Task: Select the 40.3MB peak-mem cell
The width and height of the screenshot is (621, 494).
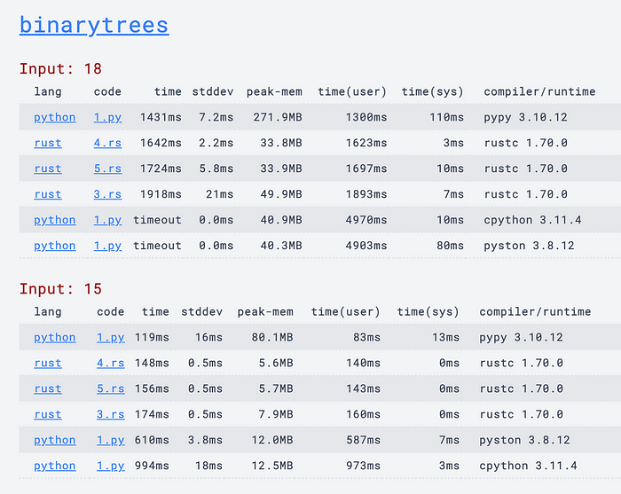Action: (x=281, y=246)
